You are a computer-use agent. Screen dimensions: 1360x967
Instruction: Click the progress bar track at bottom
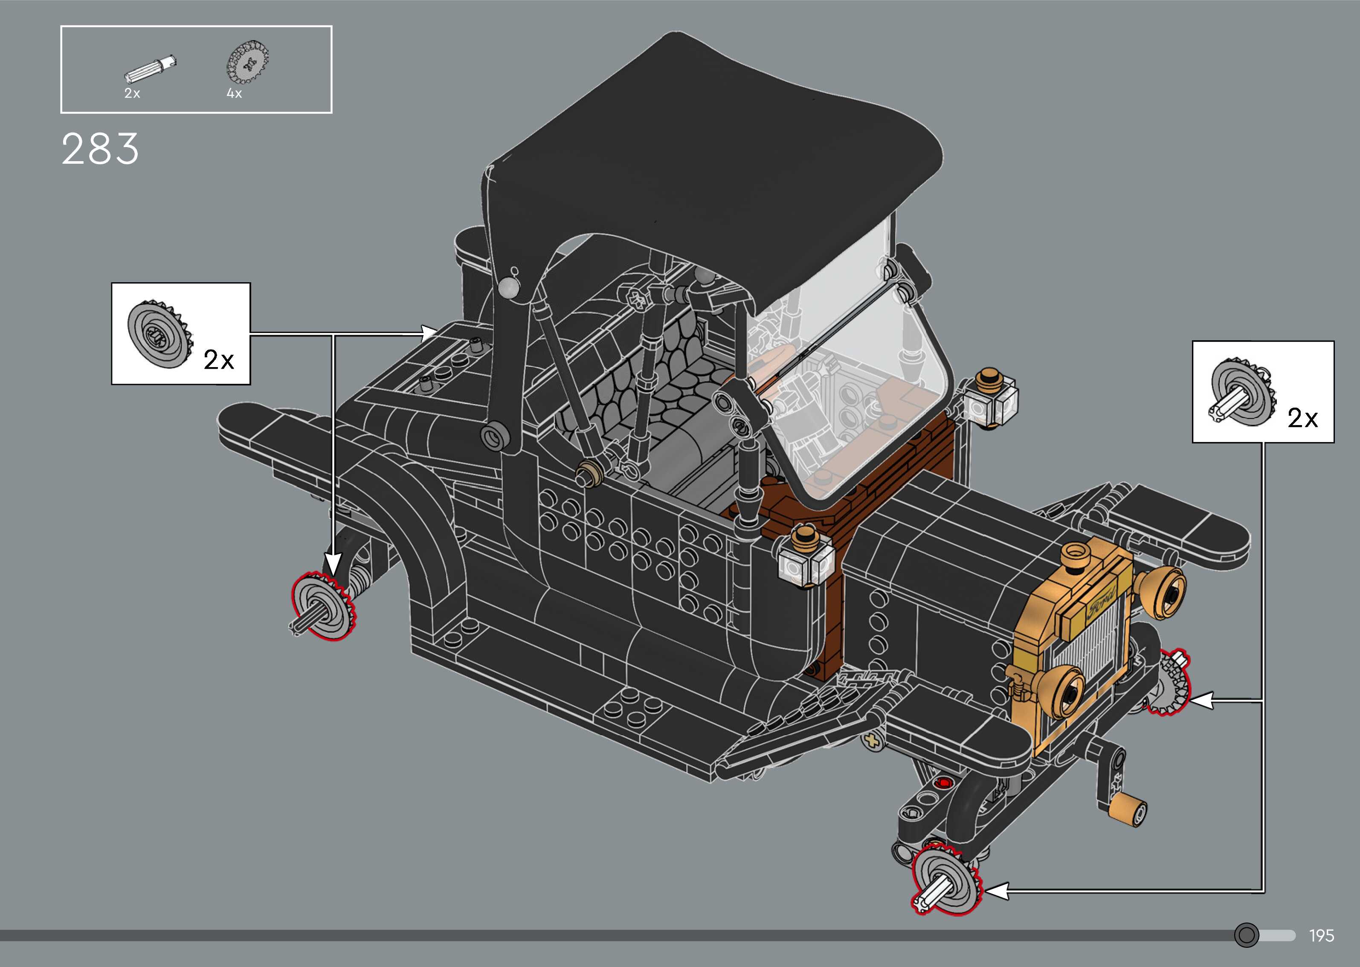[595, 935]
